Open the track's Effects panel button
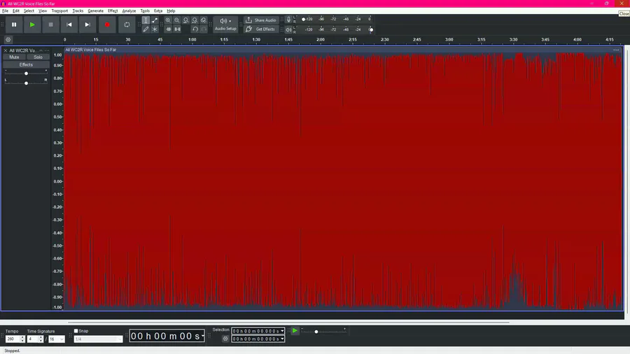 point(26,64)
